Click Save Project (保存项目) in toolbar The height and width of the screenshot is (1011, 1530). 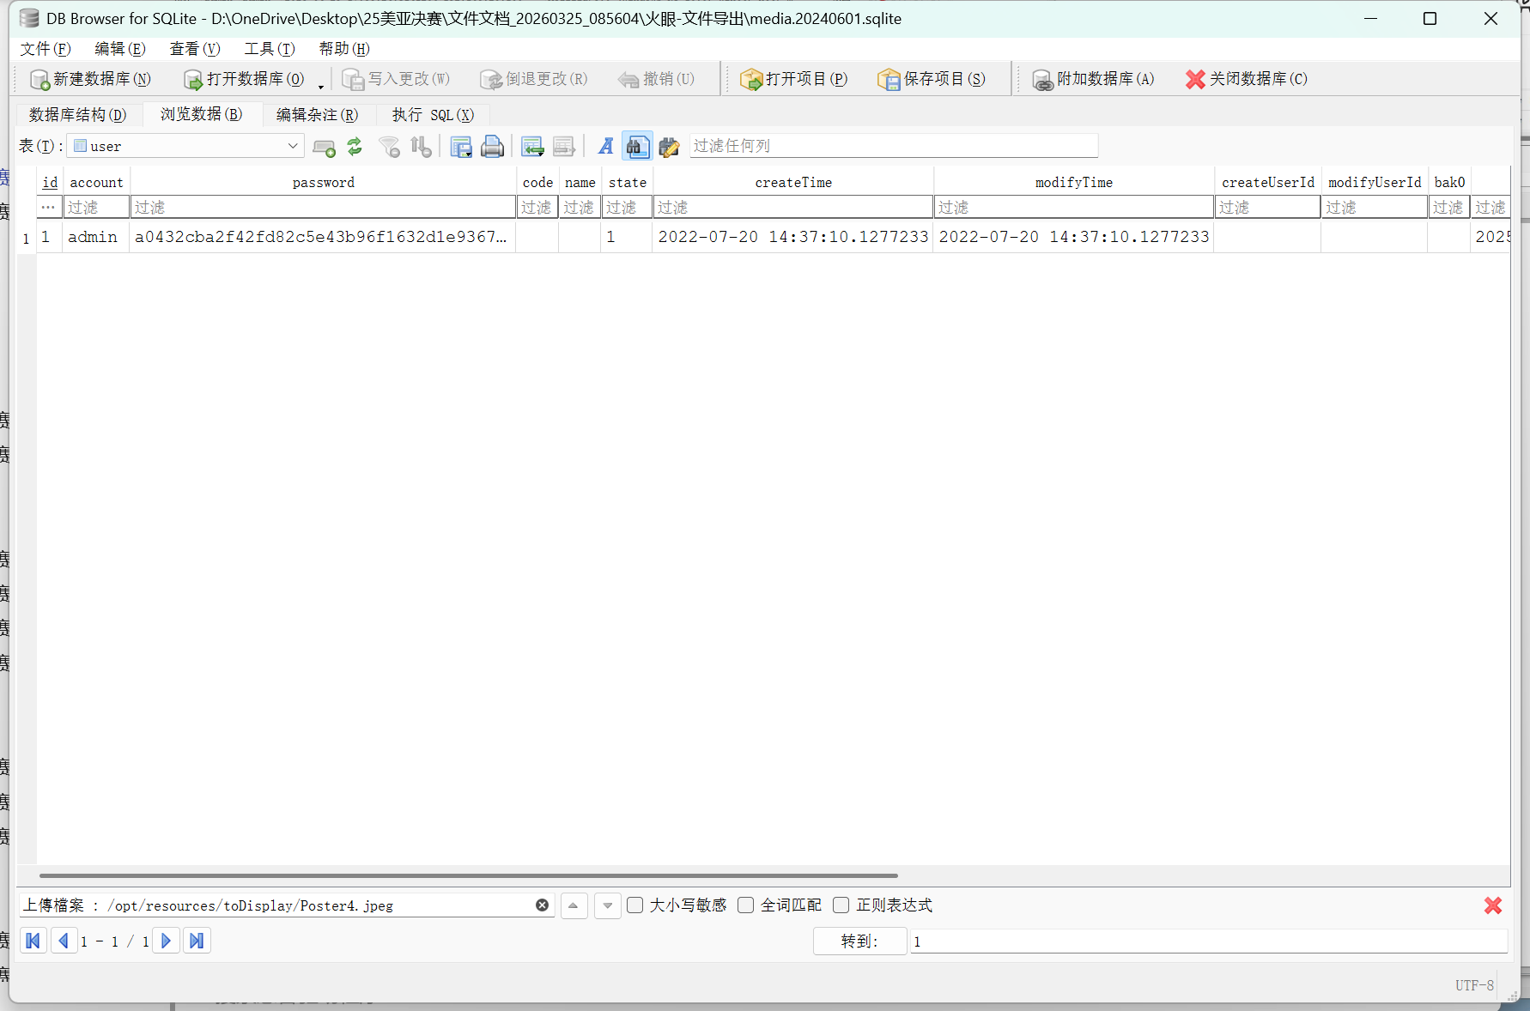click(x=932, y=79)
